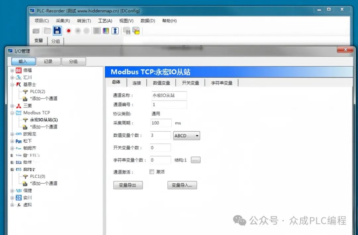Click the chart with folder icon
The width and height of the screenshot is (358, 235).
pos(136,31)
